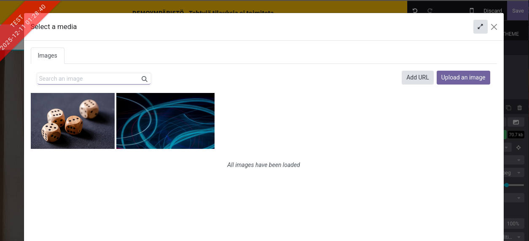Viewport: 529px width, 241px height.
Task: Select the wooden dice image
Action: click(73, 121)
